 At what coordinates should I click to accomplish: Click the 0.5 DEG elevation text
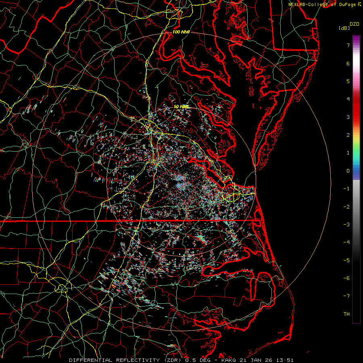198,360
